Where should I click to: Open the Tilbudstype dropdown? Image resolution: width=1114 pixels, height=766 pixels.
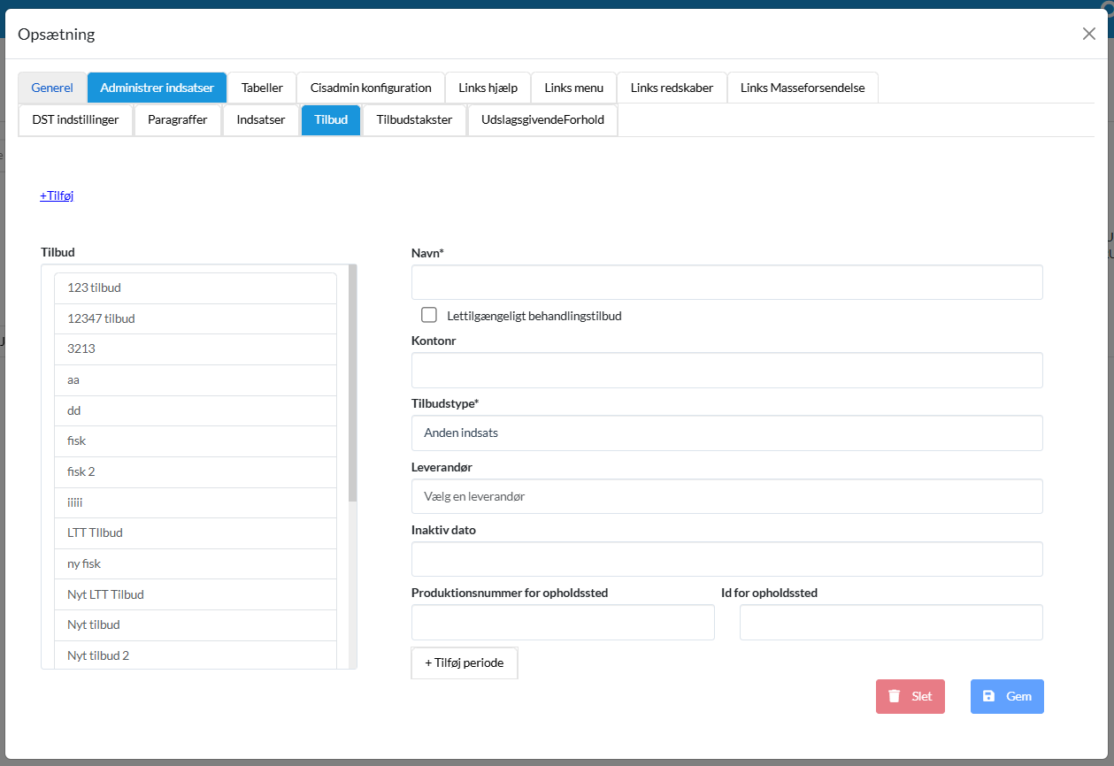click(x=726, y=433)
